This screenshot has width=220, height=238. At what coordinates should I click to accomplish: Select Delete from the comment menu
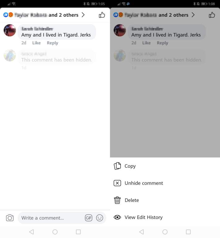pos(165,200)
